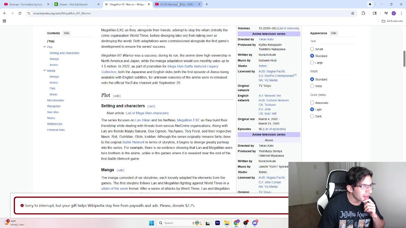The image size is (406, 228).
Task: Open Google Chrome from taskbar
Action: click(x=236, y=223)
